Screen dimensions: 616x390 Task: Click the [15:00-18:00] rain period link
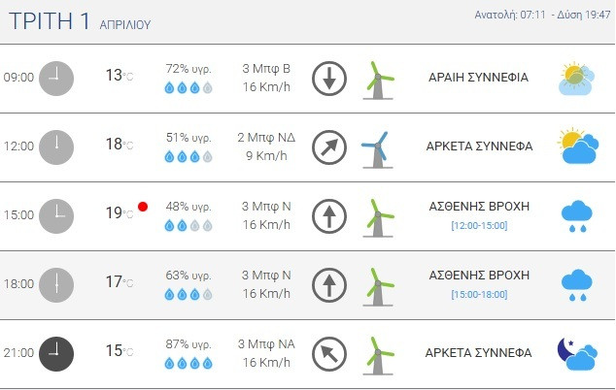coord(479,295)
